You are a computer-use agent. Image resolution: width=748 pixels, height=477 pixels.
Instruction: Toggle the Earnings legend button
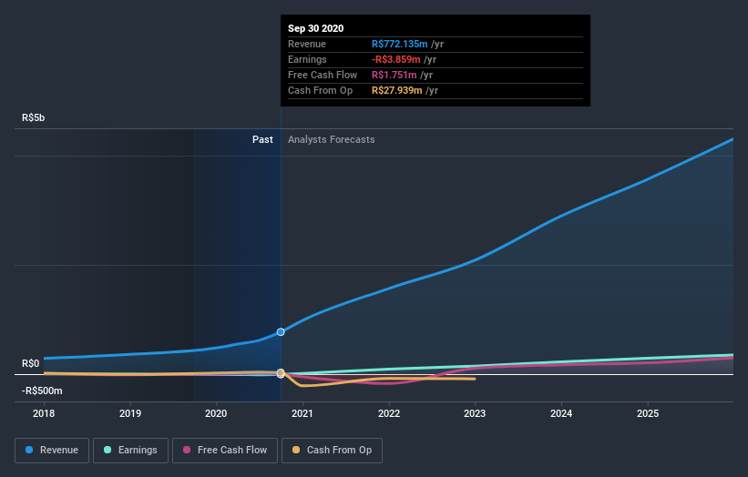tap(130, 451)
